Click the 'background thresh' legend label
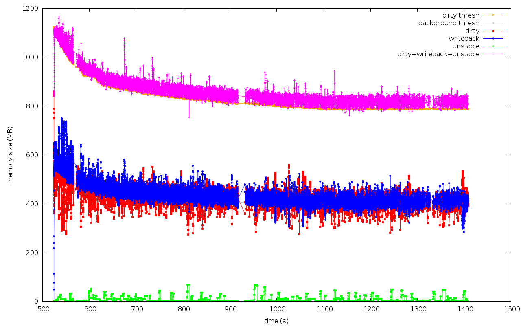Viewport: 521px width, 326px height. coord(449,23)
